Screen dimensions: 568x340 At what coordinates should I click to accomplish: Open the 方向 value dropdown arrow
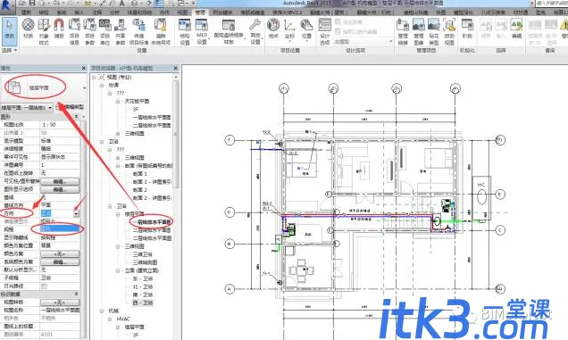point(76,213)
